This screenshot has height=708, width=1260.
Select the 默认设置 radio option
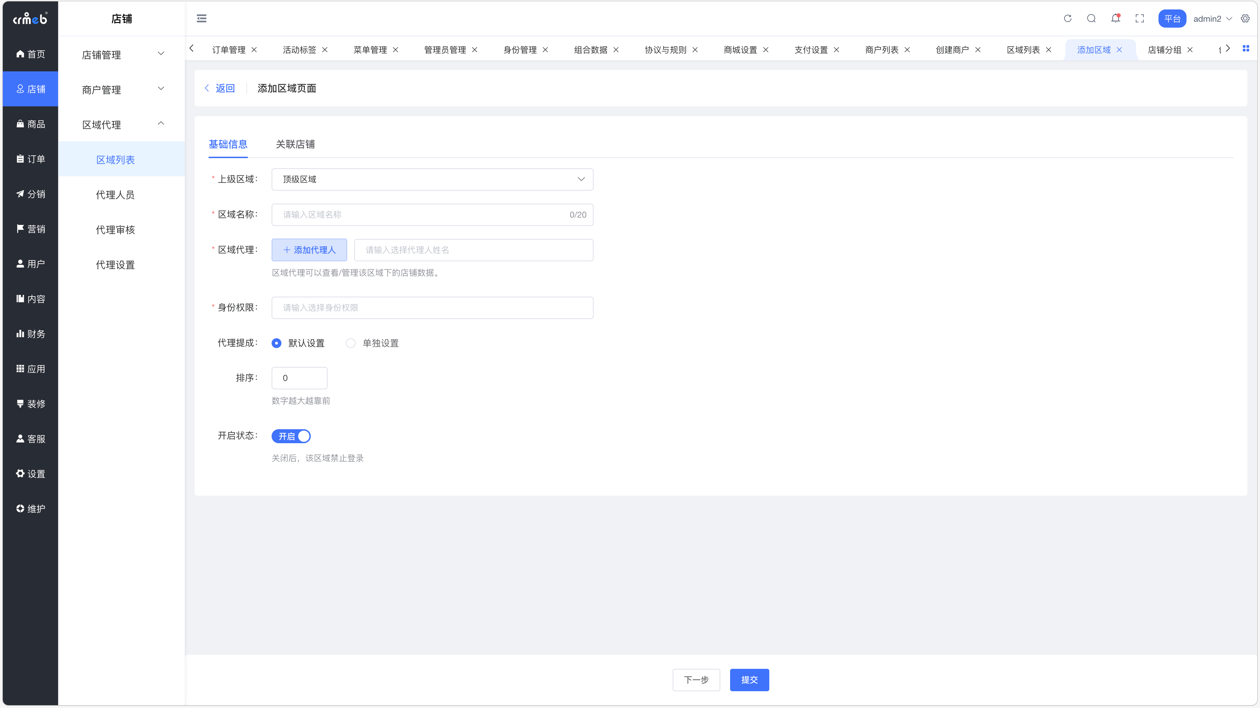click(x=276, y=343)
